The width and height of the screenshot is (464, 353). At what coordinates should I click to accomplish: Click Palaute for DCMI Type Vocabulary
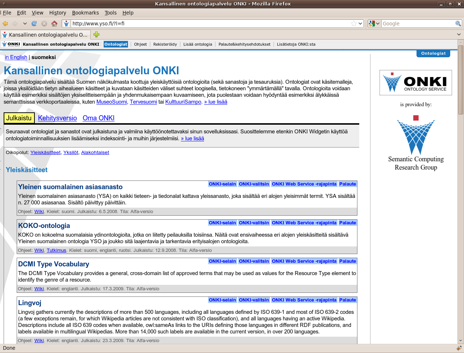pos(348,261)
